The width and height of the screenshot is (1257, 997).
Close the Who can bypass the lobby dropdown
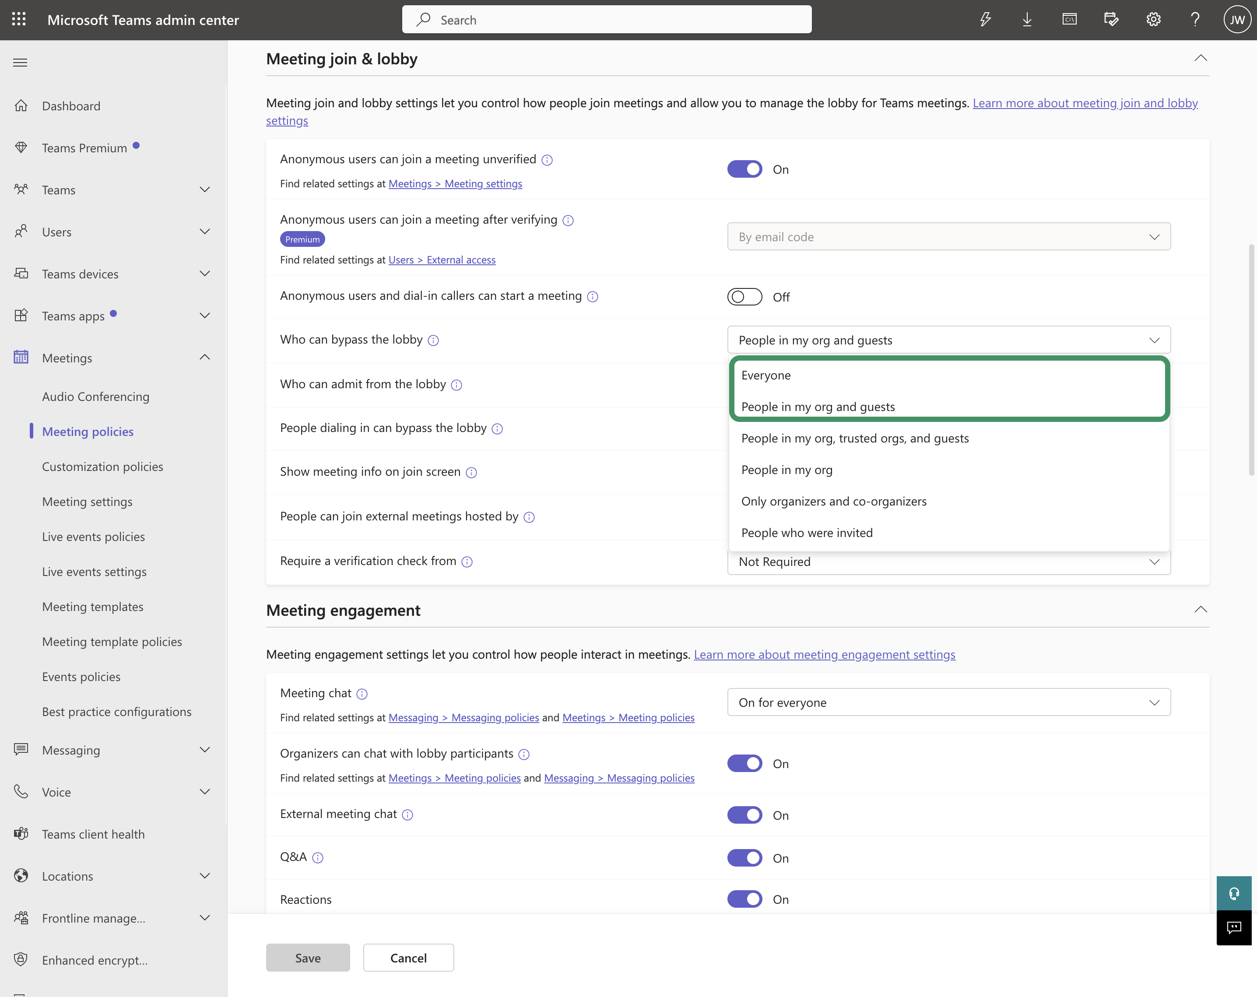pos(948,340)
